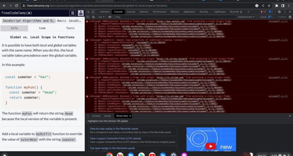
Task: Close the DevTools panel
Action: pos(290,12)
